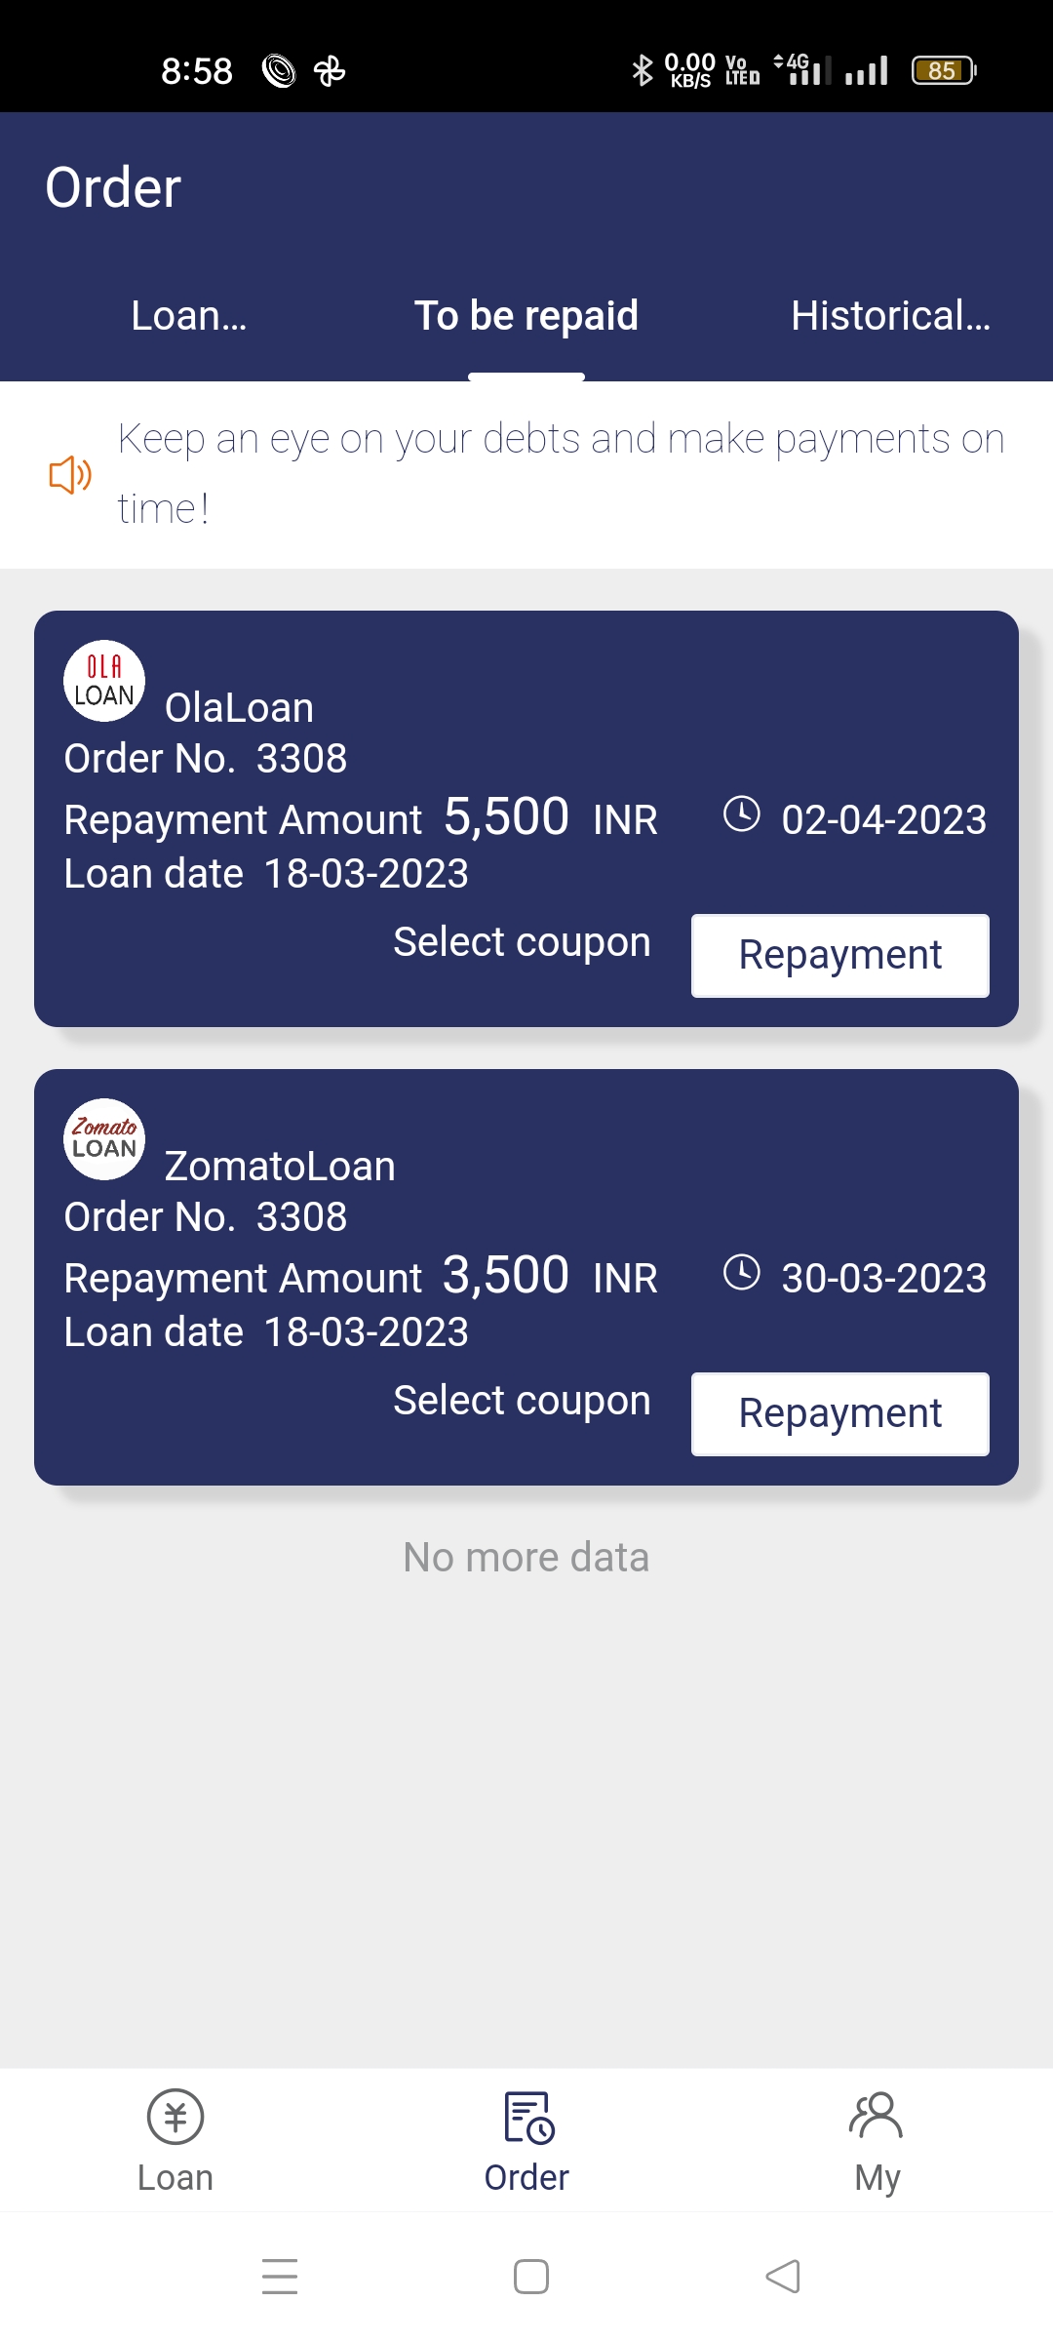Tap the OlaLoan logo icon
This screenshot has height=2341, width=1053.
(104, 681)
